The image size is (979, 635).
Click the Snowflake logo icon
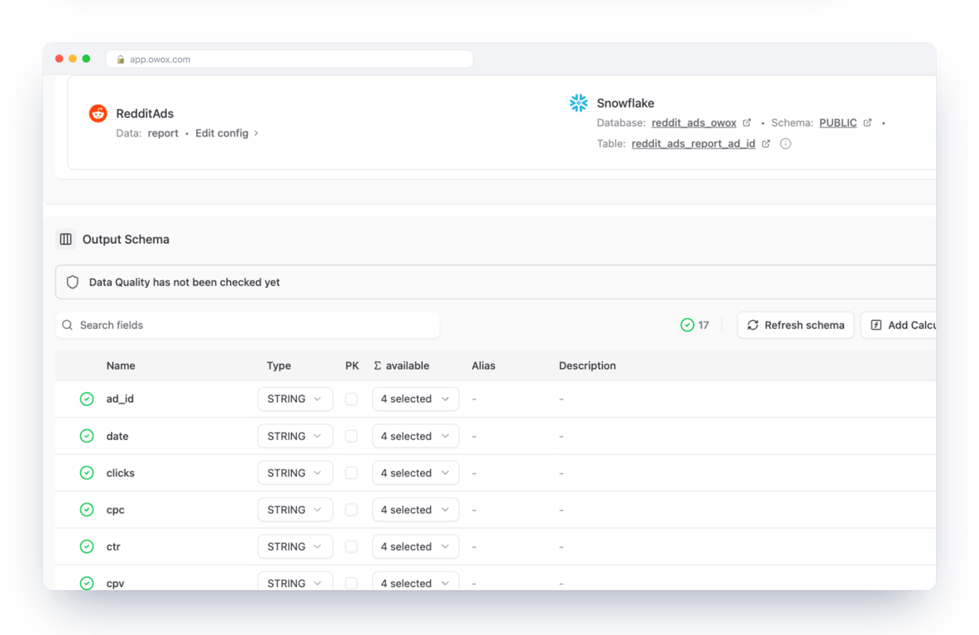click(579, 103)
